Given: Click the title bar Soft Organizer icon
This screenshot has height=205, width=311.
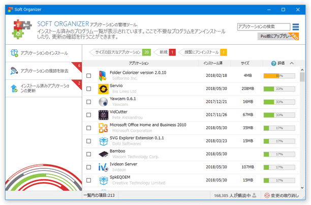Looking at the screenshot, I should 10,9.
